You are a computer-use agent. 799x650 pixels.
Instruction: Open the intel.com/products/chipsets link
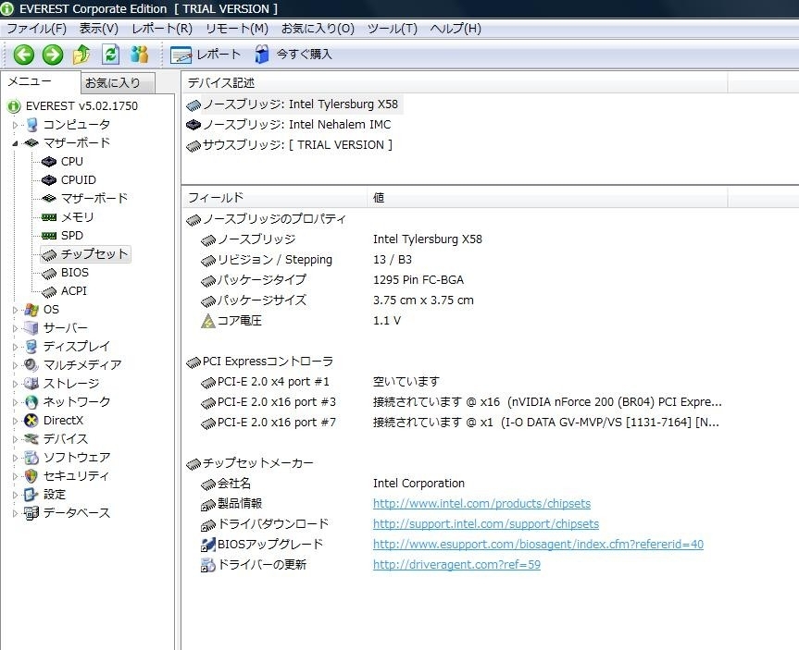[x=481, y=503]
